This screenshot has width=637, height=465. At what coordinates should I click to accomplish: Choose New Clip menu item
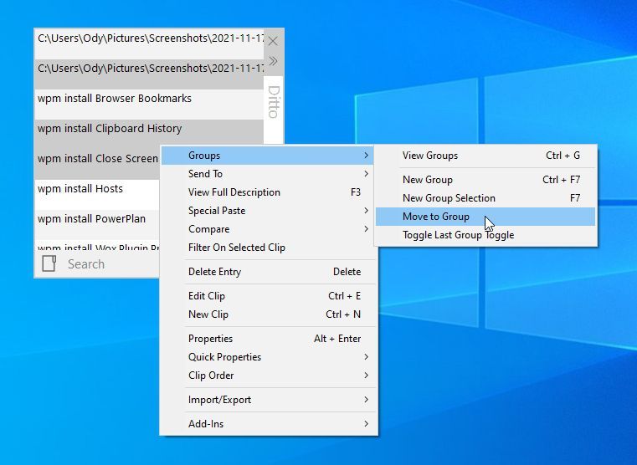click(268, 314)
